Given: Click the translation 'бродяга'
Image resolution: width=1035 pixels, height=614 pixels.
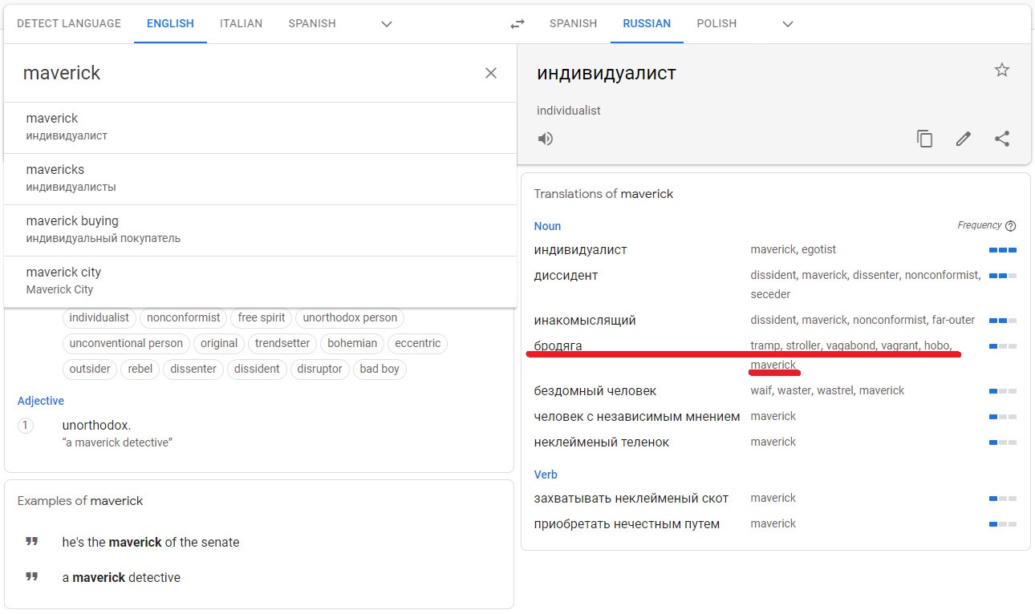Looking at the screenshot, I should 558,346.
